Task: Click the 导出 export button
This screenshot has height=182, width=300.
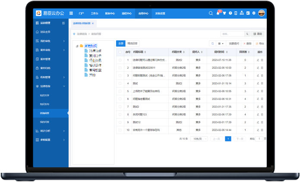Action: click(260, 44)
